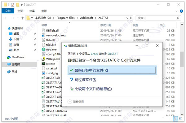Click the file list vertical scrollbar thumb
This screenshot has width=186, height=123.
tap(182, 59)
